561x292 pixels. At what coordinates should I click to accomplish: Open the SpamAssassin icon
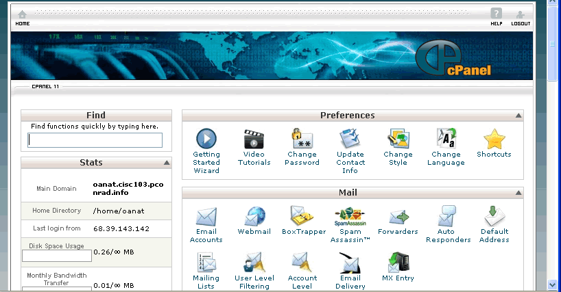pyautogui.click(x=350, y=216)
